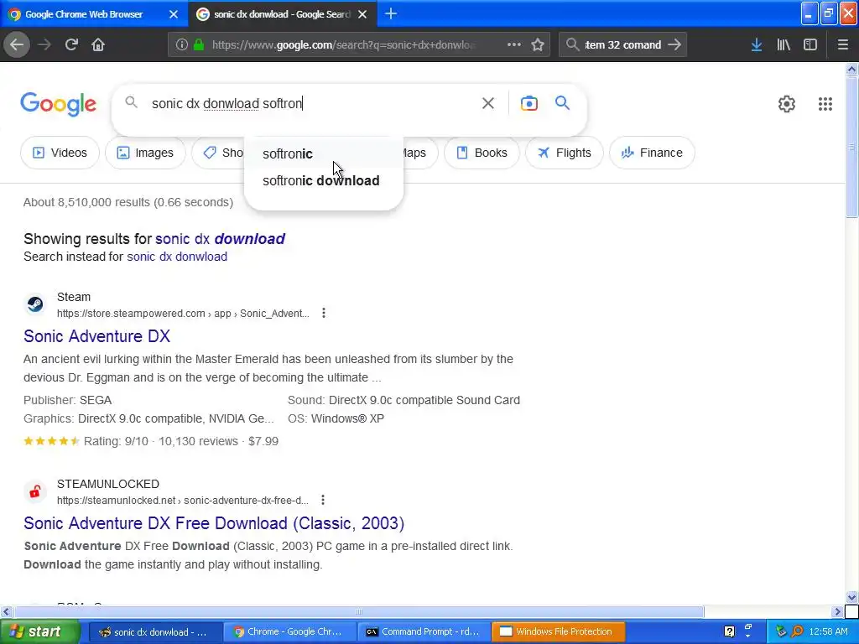Filter results by Books
The height and width of the screenshot is (644, 859).
click(482, 153)
